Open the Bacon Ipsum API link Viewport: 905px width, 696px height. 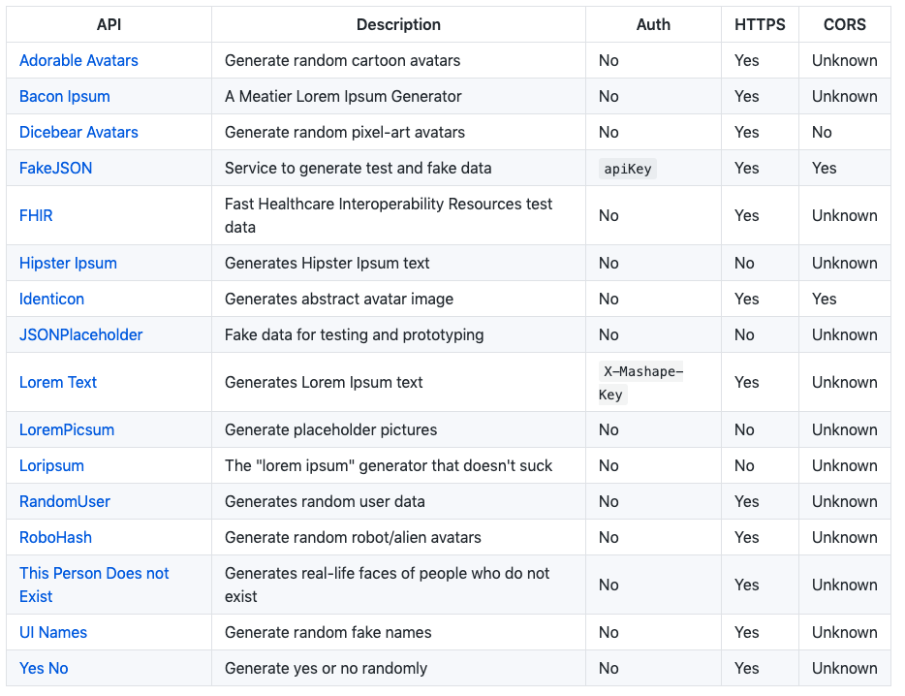(x=65, y=97)
